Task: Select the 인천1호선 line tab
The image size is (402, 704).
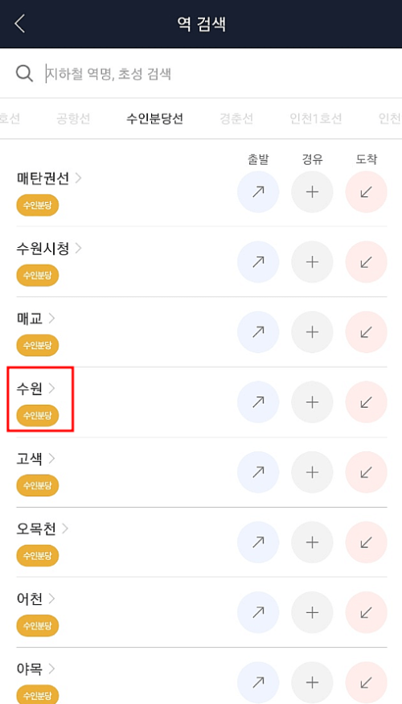Action: pyautogui.click(x=316, y=119)
